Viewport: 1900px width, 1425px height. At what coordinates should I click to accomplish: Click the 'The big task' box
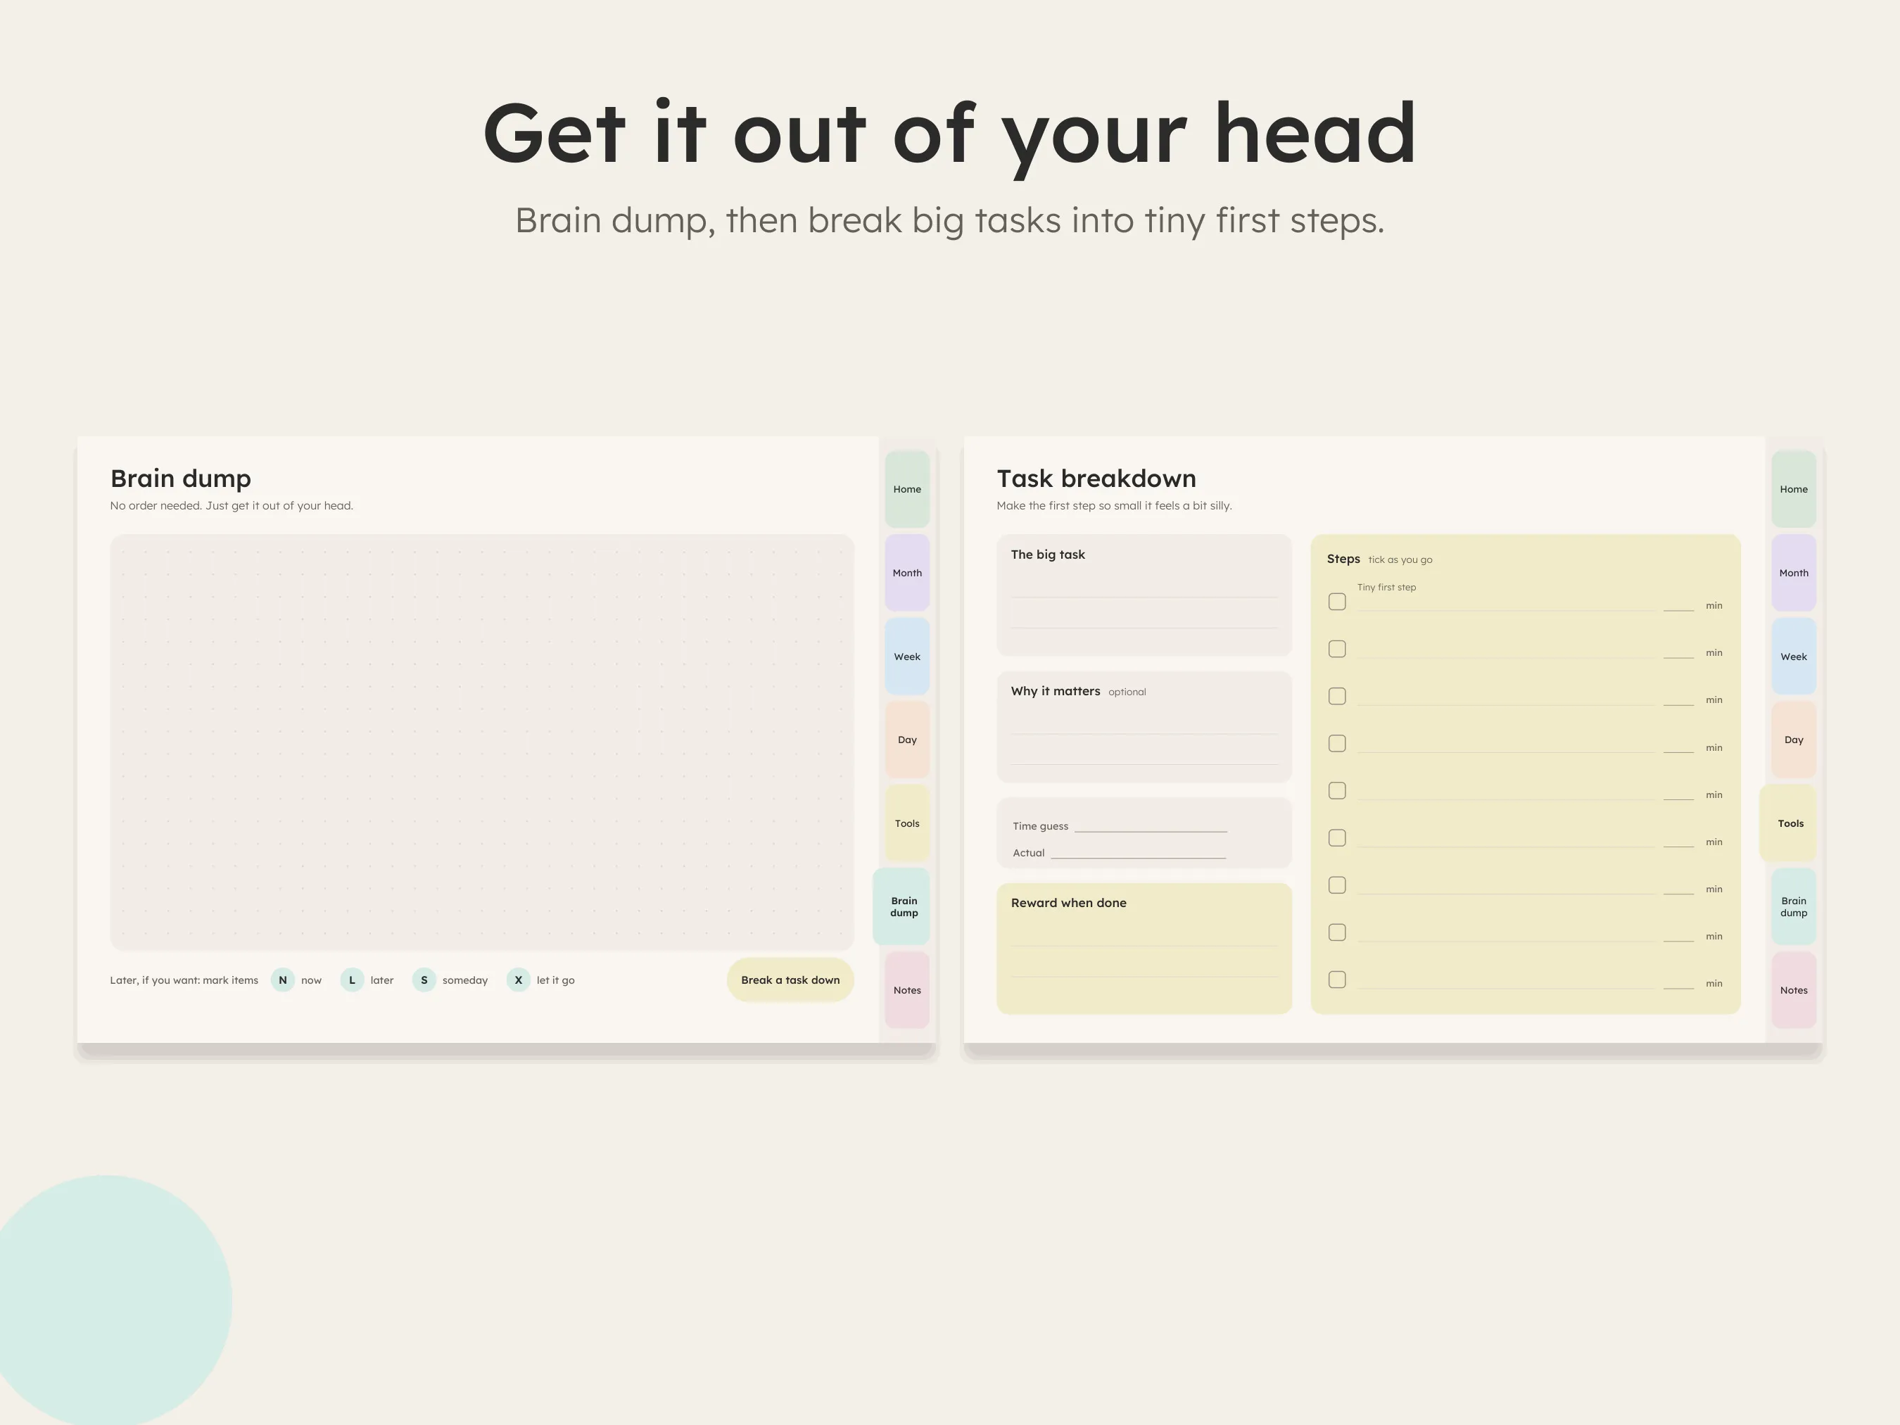click(x=1144, y=595)
